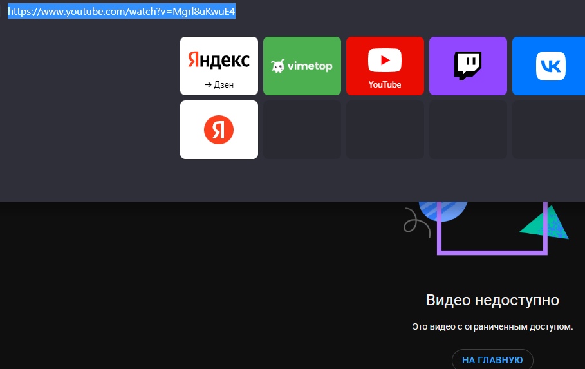Click the YouTube play logo tile
Viewport: 585px width, 369px height.
coord(385,61)
